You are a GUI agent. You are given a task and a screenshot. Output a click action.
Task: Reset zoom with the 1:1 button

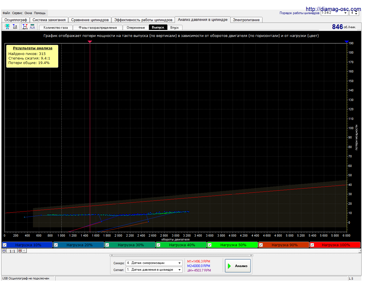[x=12, y=251]
